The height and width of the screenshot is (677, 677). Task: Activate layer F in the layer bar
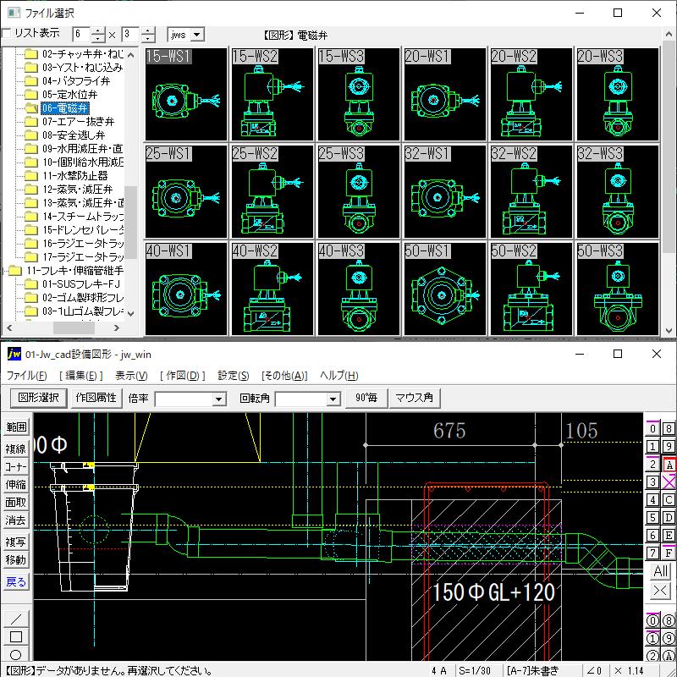[x=669, y=553]
